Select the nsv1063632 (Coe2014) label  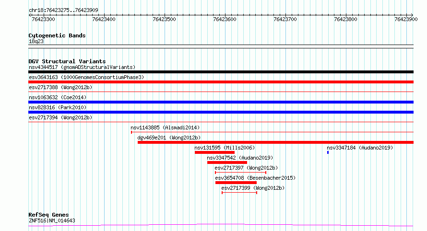58,97
